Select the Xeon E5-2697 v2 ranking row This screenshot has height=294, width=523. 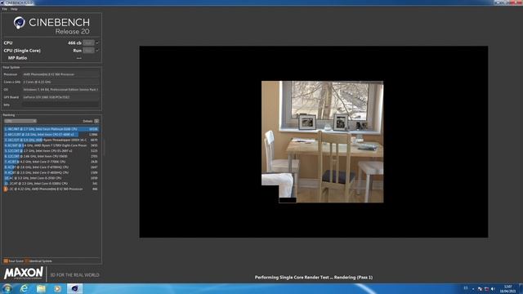click(51, 150)
